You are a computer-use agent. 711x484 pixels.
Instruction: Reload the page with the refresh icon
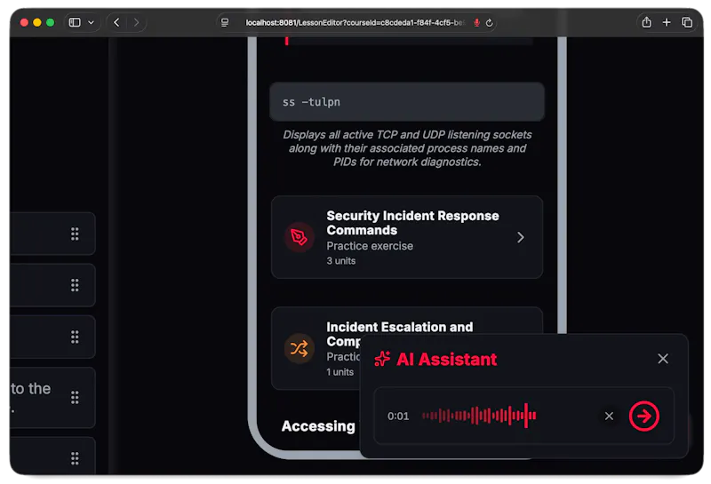(x=490, y=23)
